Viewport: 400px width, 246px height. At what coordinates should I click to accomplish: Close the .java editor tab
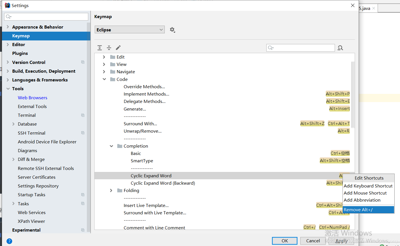tap(374, 8)
